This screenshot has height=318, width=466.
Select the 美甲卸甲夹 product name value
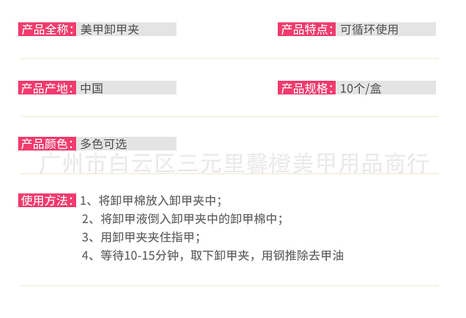coord(110,29)
